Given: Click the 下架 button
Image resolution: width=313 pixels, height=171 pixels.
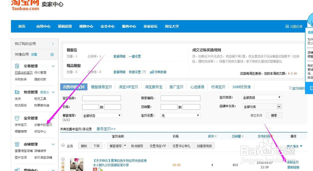Looking at the screenshot, I should 97,146.
